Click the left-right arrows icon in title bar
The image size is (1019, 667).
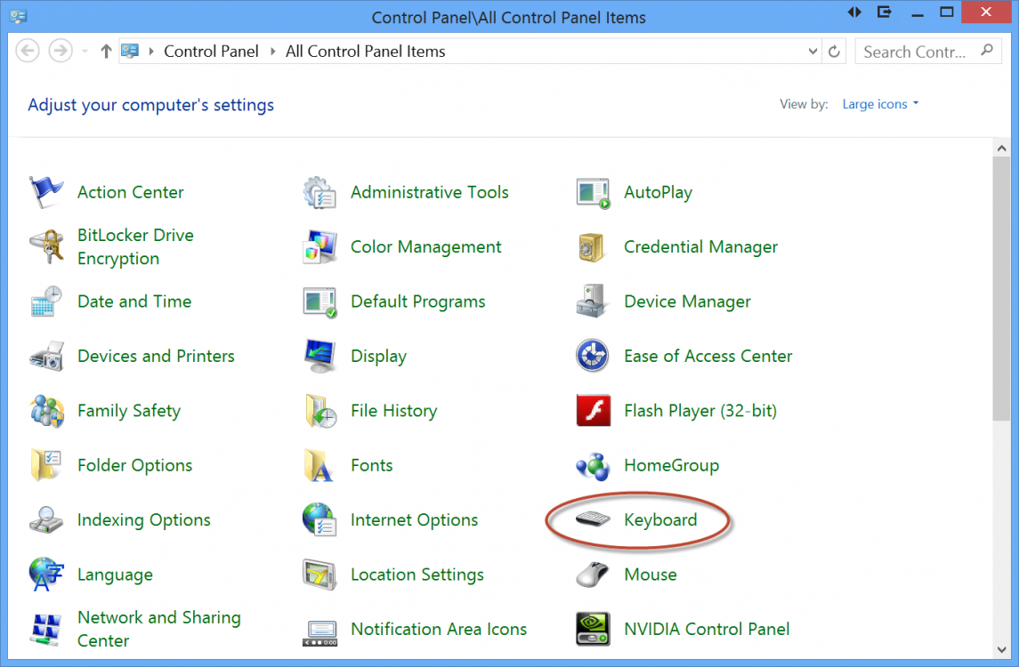coord(854,12)
